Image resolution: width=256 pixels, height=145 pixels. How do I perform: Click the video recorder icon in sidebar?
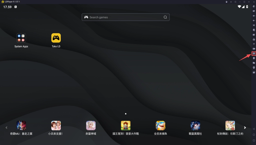254,49
